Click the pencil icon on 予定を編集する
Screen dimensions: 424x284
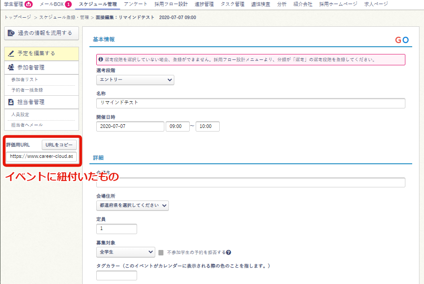point(11,54)
